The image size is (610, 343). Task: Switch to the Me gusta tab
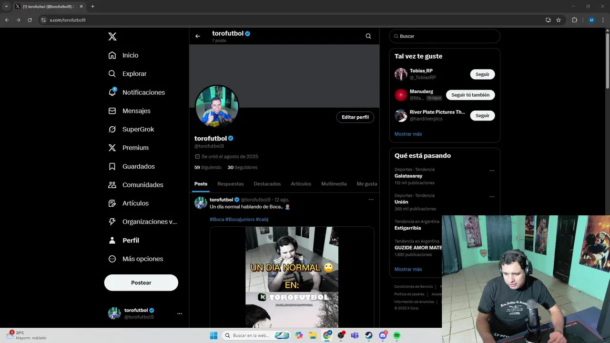367,184
